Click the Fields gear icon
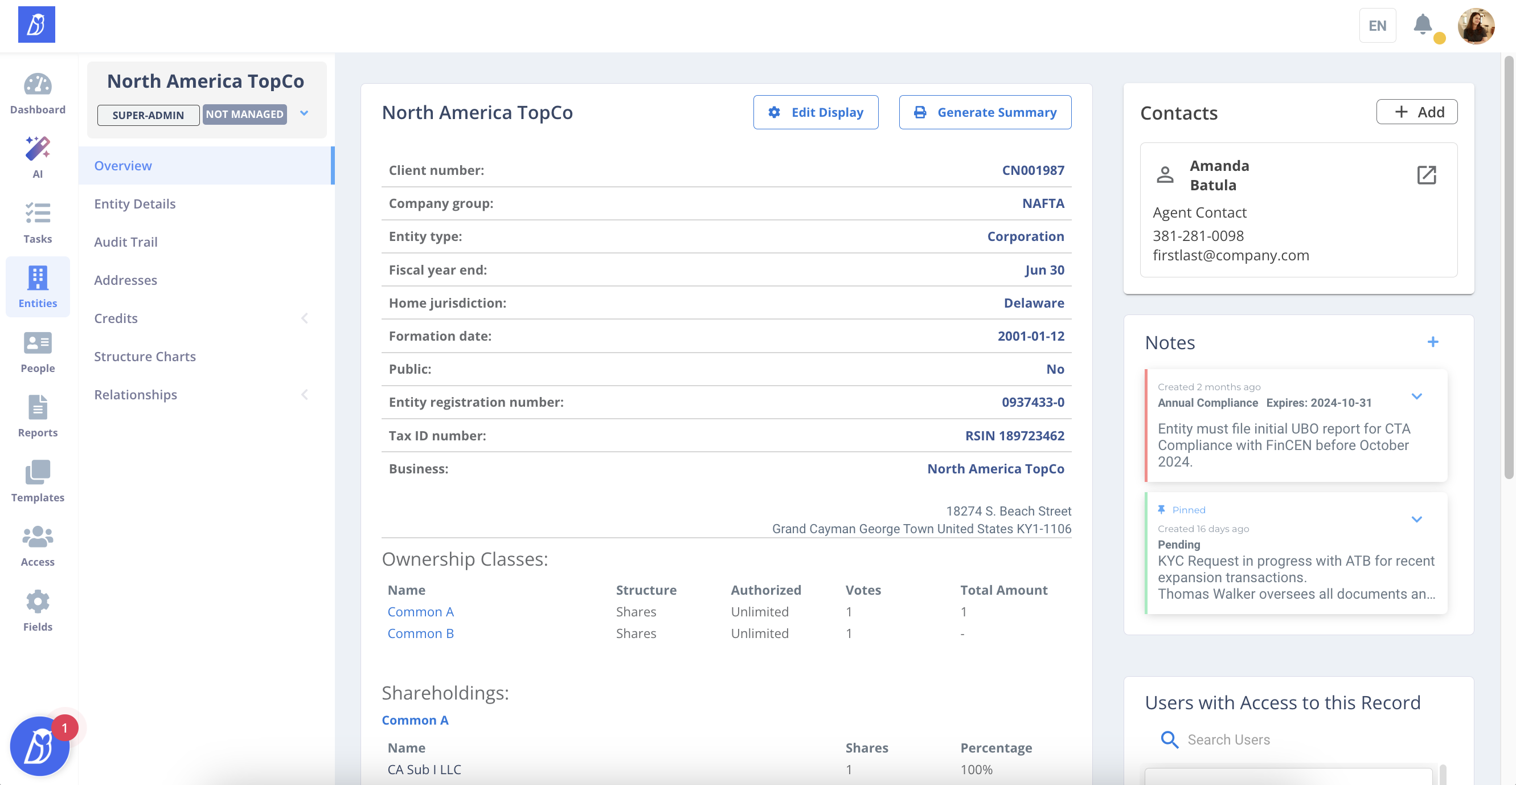1516x785 pixels. click(x=38, y=602)
